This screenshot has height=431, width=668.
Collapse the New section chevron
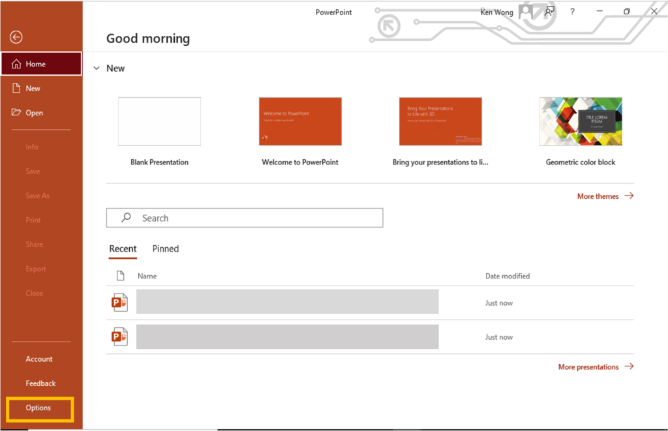tap(97, 68)
